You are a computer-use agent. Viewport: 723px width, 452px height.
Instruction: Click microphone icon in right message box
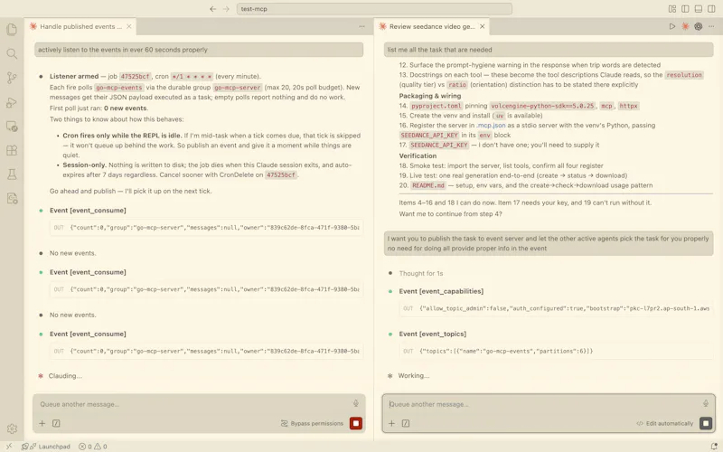click(x=706, y=403)
